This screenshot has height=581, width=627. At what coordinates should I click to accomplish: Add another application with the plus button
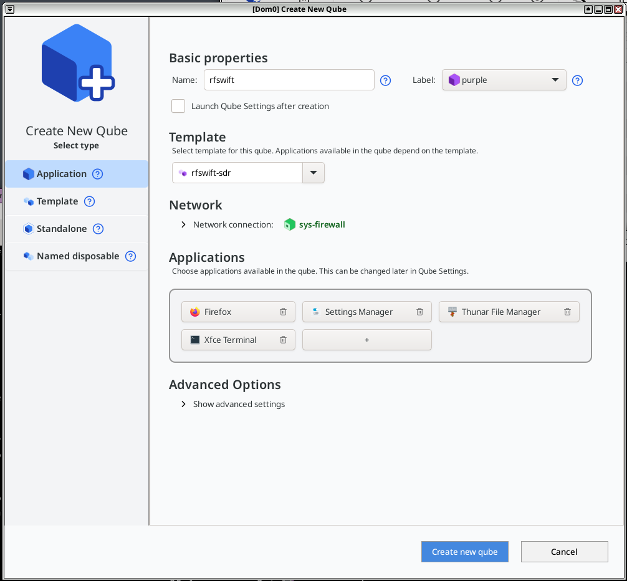tap(366, 340)
